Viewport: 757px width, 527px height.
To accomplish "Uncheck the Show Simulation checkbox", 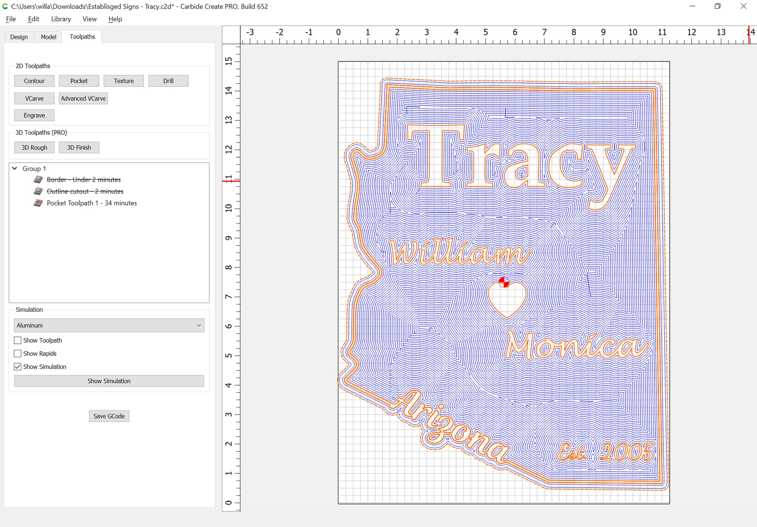I will 18,367.
